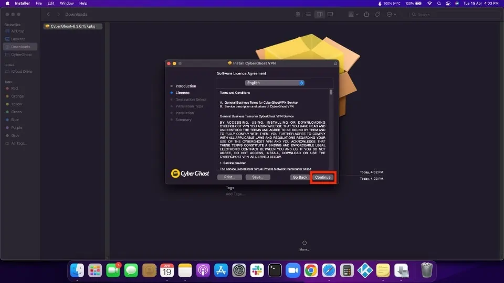
Task: Click the Finder share icon
Action: (366, 15)
